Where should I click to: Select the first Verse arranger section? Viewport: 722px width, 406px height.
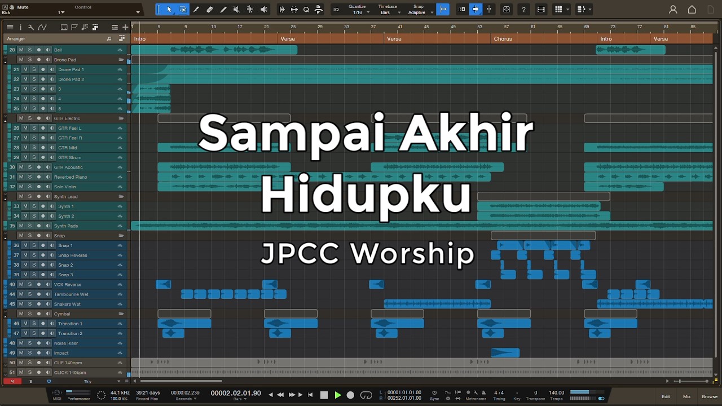click(331, 39)
